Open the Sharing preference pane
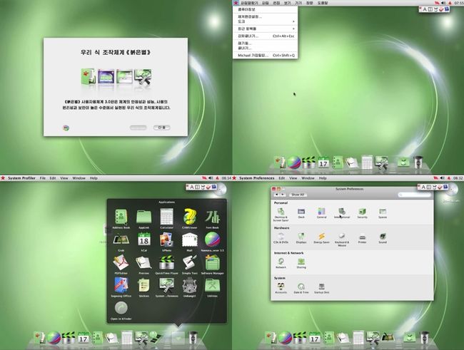The height and width of the screenshot is (350, 464). [x=301, y=262]
